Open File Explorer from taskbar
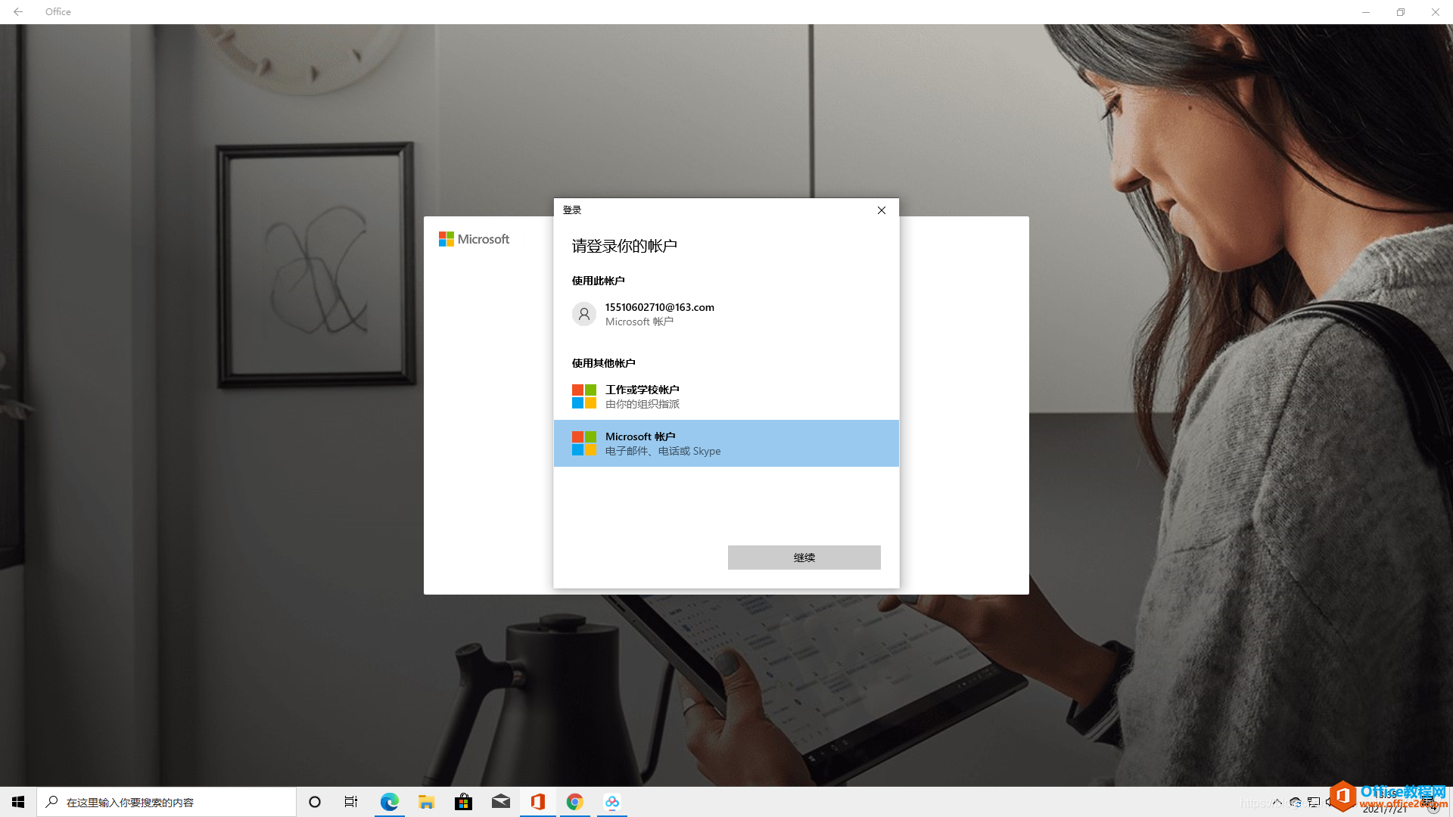The width and height of the screenshot is (1453, 817). point(426,802)
